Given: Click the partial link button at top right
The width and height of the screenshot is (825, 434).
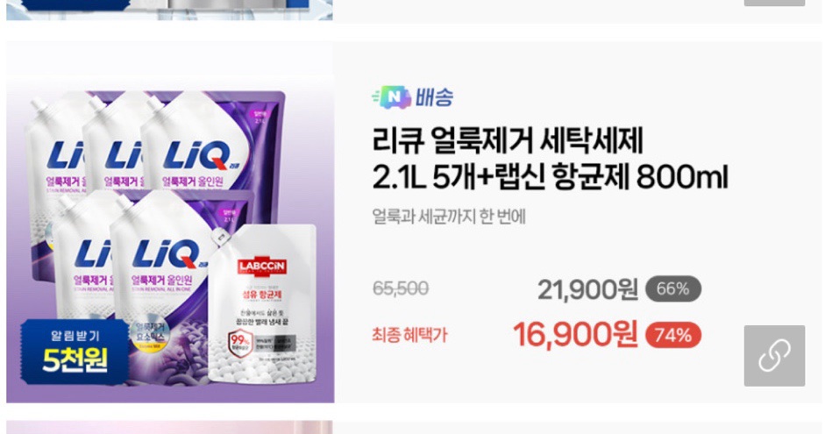Looking at the screenshot, I should (x=774, y=3).
